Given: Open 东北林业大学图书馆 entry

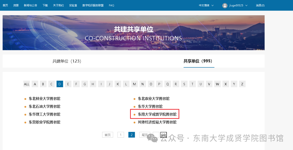Looking at the screenshot, I should click(44, 99).
